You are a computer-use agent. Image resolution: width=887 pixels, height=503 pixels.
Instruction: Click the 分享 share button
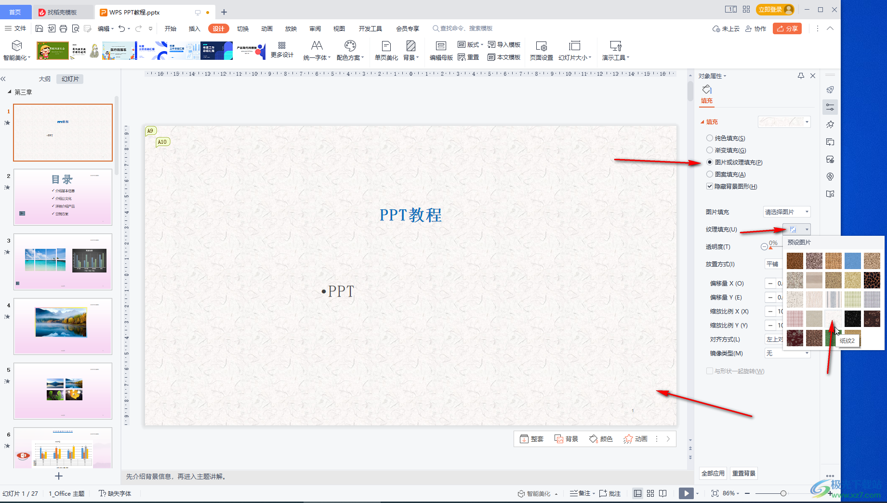point(787,29)
